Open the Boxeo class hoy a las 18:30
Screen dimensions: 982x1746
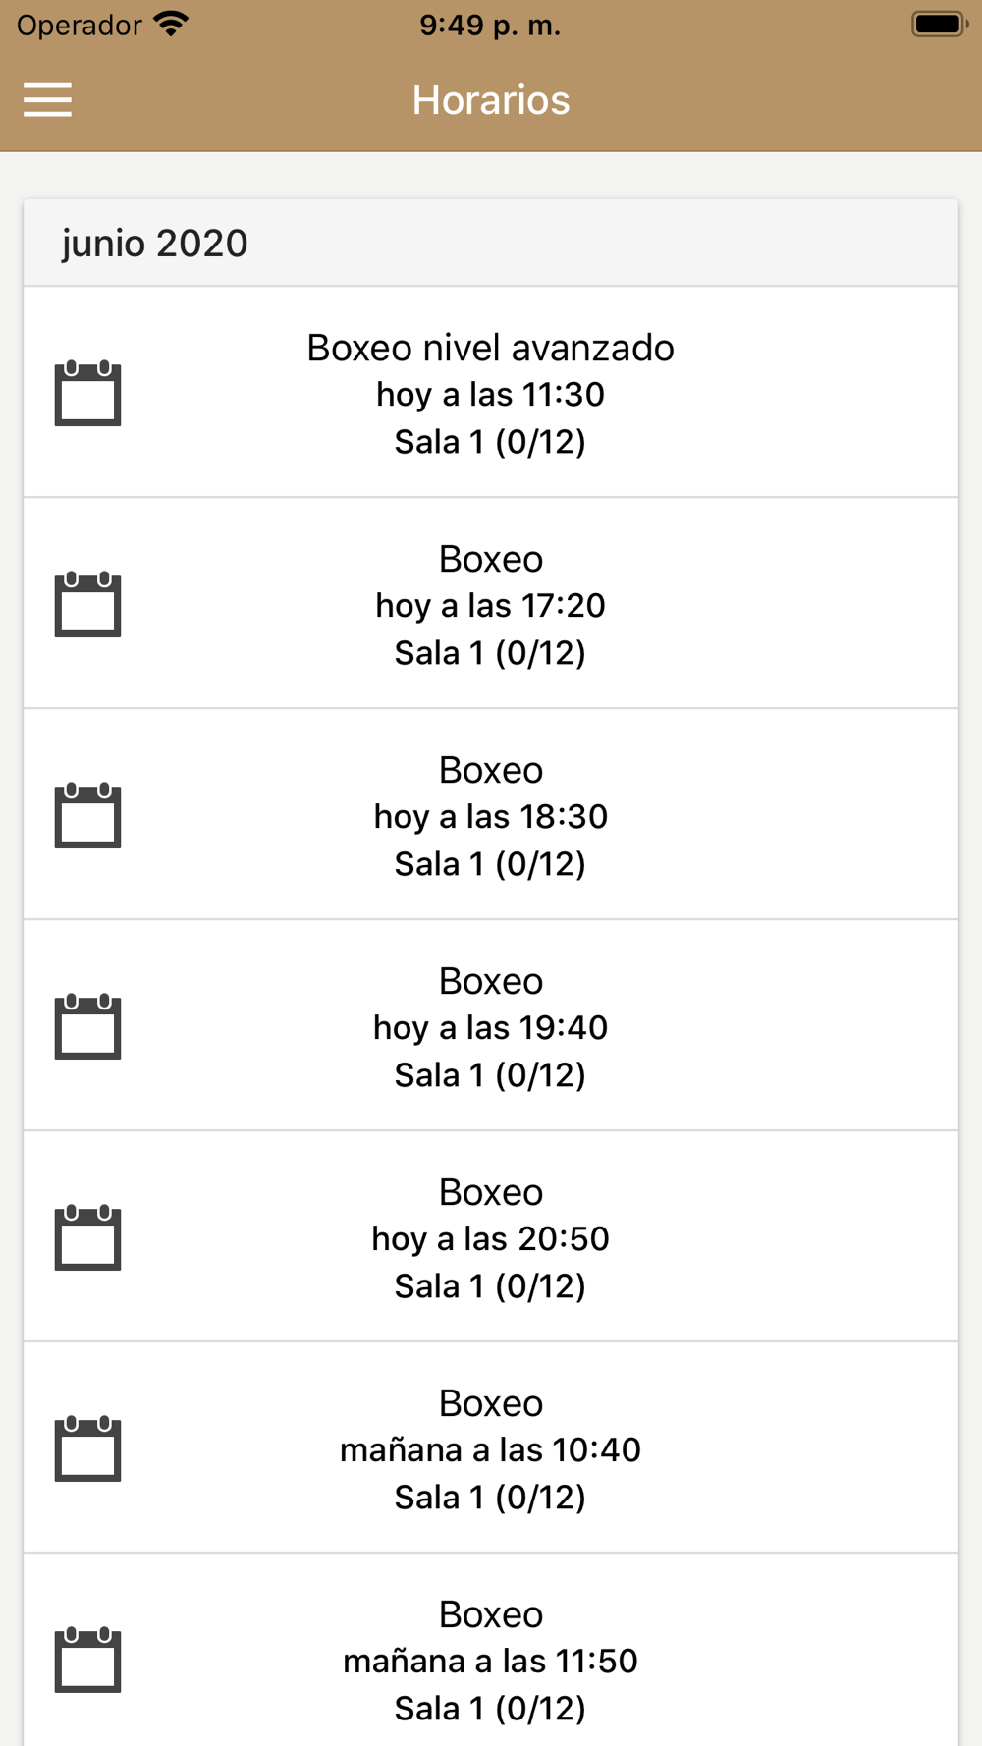[x=491, y=814]
